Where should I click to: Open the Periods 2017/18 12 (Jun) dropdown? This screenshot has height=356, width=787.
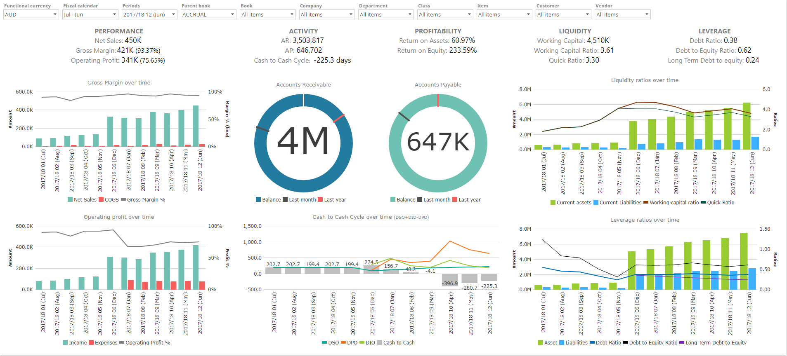pyautogui.click(x=149, y=14)
